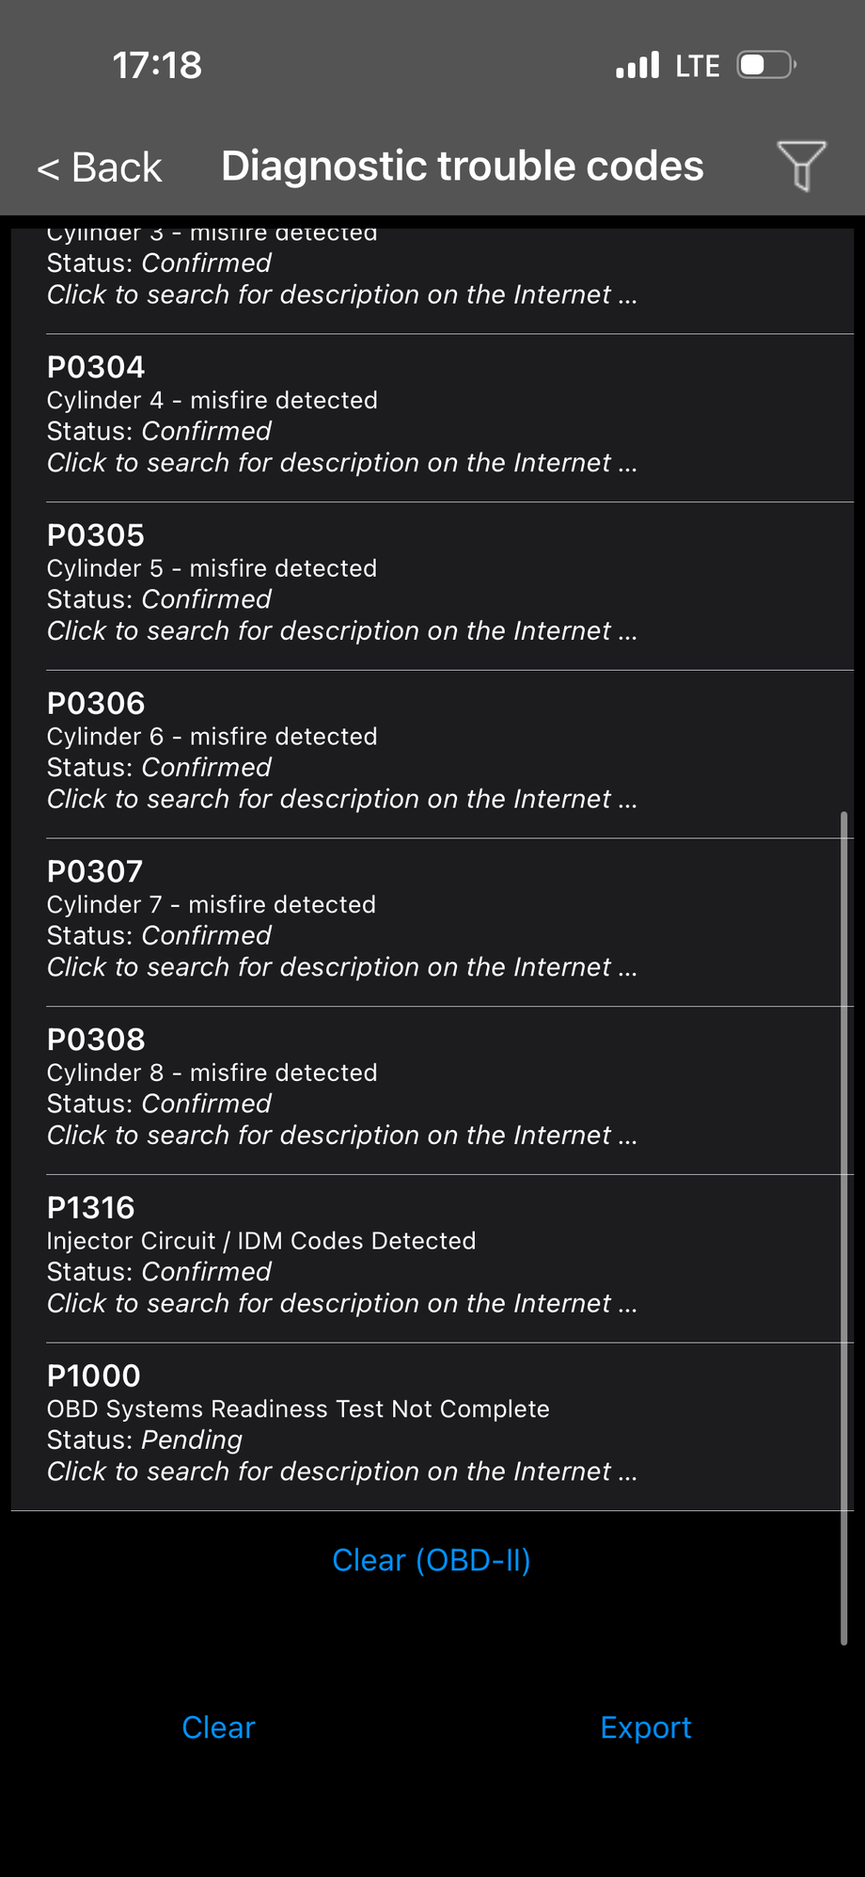
Task: Tap the filter funnel icon
Action: click(801, 166)
